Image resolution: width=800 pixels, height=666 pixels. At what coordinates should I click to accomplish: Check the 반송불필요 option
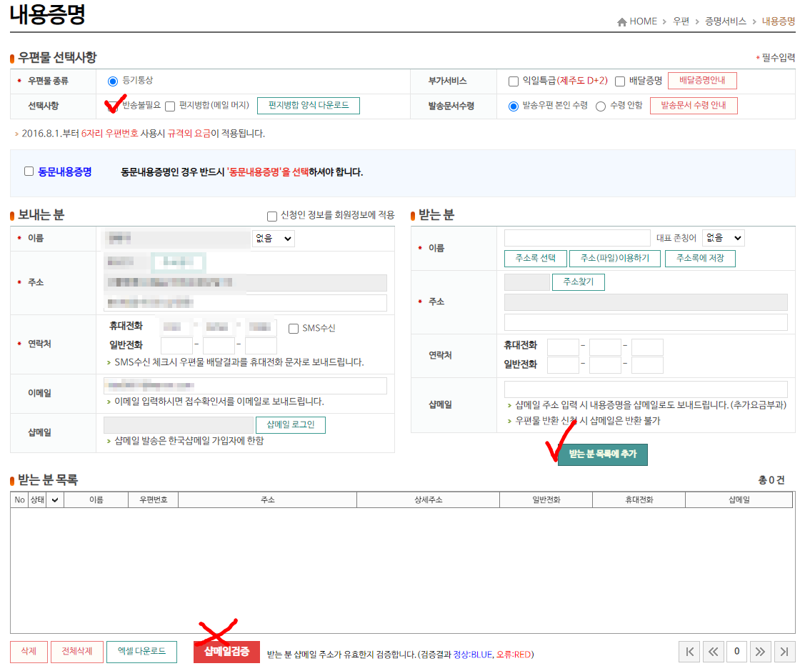pyautogui.click(x=114, y=106)
